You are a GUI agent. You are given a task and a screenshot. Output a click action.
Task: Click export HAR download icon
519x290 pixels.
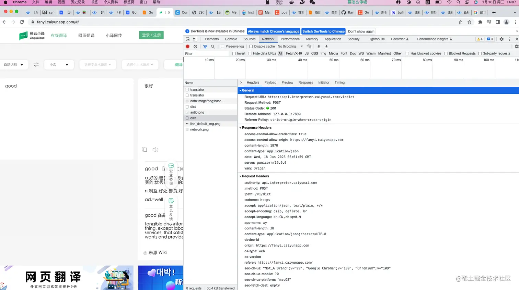tap(326, 46)
